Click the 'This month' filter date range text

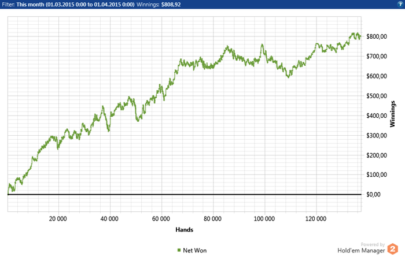tap(75, 5)
